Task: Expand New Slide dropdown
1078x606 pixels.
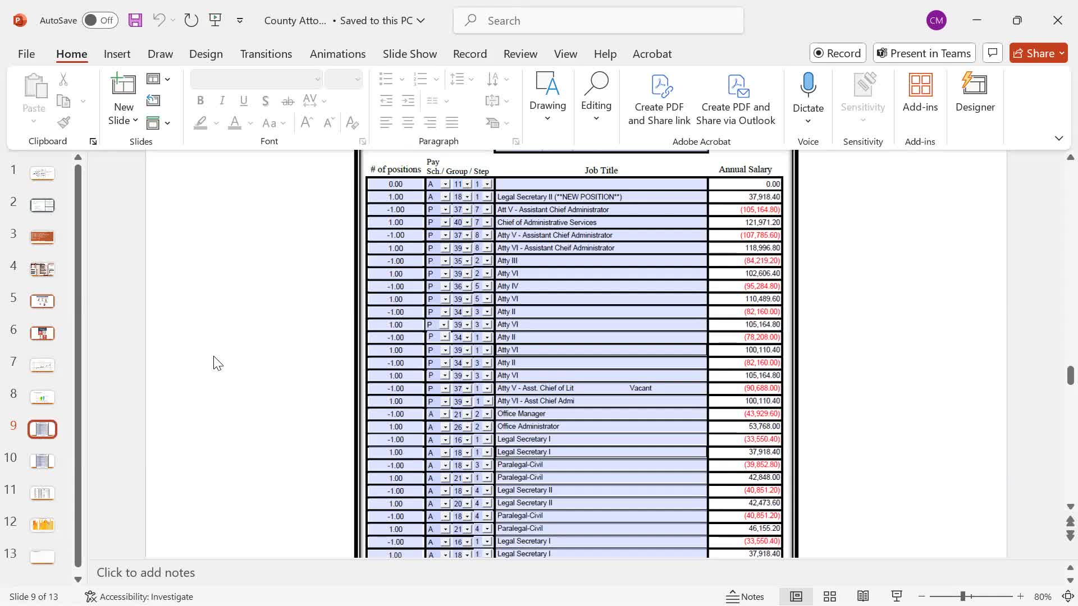Action: coord(124,121)
